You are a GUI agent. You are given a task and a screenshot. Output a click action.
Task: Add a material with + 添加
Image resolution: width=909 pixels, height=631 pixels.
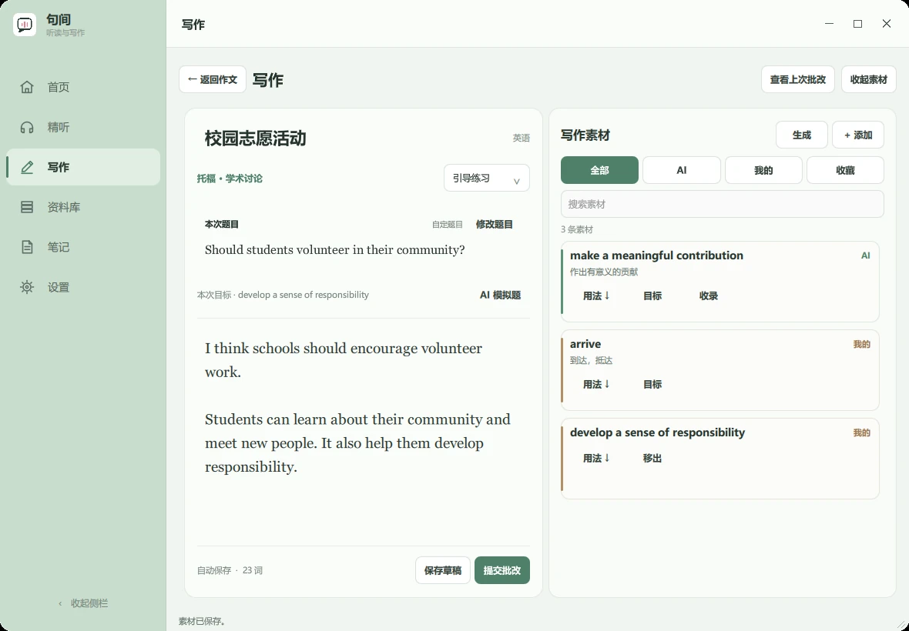[x=858, y=135]
